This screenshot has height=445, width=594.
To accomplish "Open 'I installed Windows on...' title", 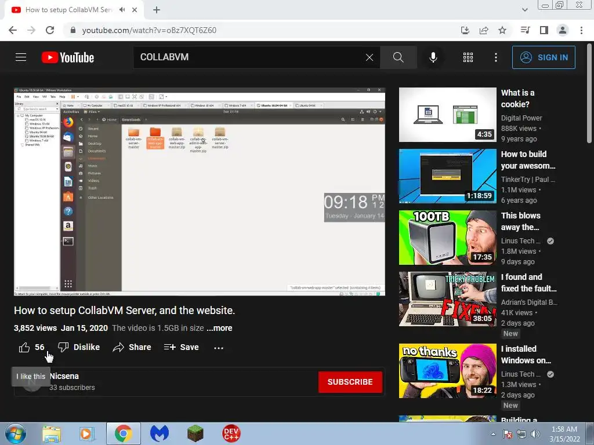I will coord(526,355).
